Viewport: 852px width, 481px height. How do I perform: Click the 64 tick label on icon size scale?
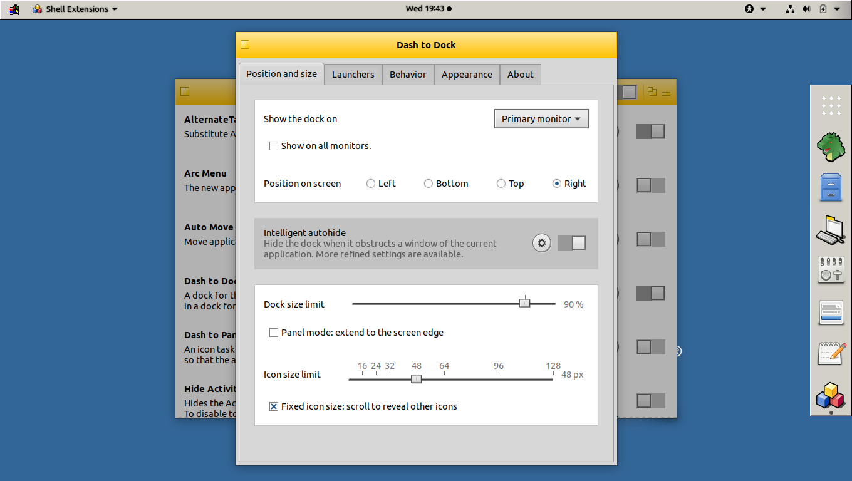[x=444, y=366]
